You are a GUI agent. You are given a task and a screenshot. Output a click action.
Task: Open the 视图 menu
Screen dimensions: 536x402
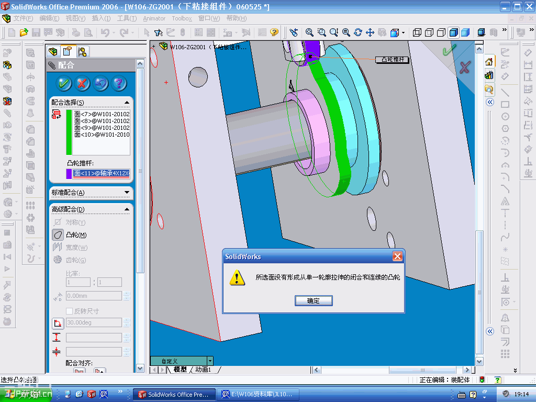pos(75,18)
